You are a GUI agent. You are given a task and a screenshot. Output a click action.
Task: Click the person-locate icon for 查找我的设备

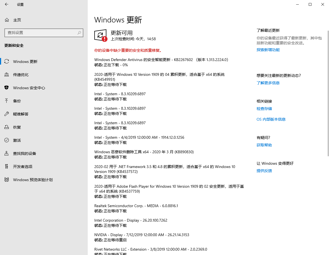point(7,153)
